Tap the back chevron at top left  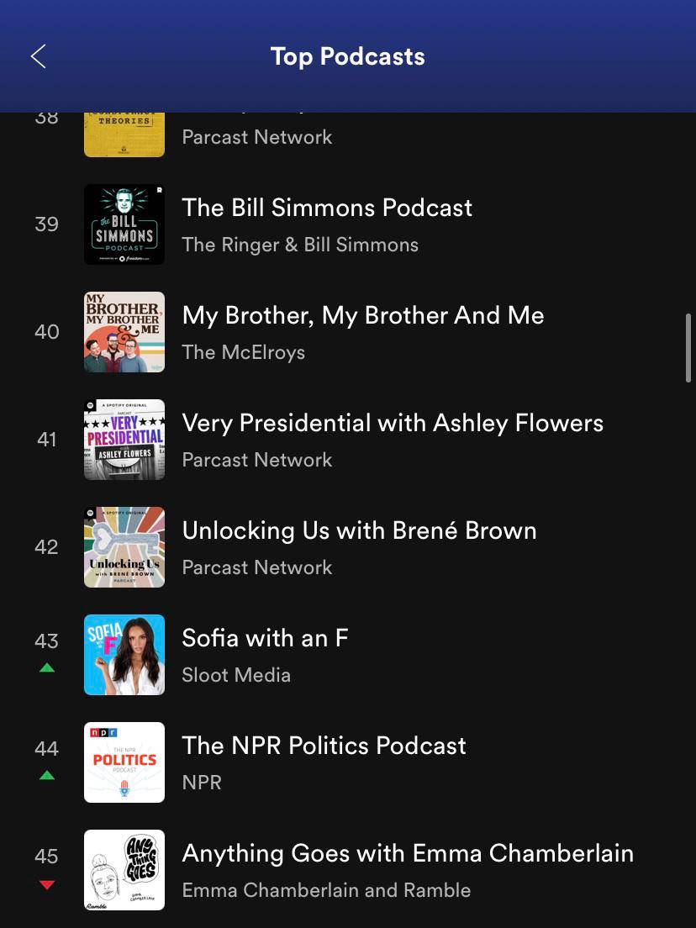[38, 55]
